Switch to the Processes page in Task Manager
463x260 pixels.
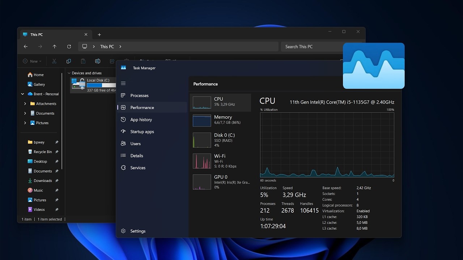(152, 96)
